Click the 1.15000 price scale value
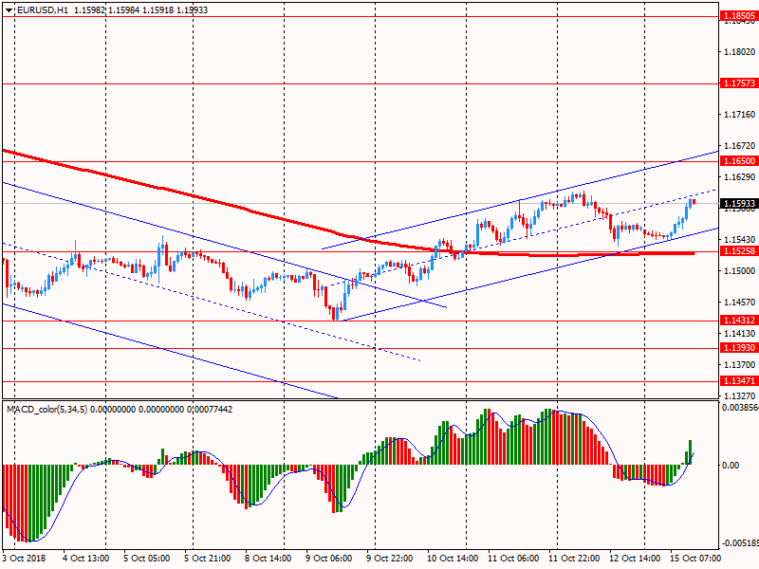This screenshot has width=759, height=569. (740, 271)
